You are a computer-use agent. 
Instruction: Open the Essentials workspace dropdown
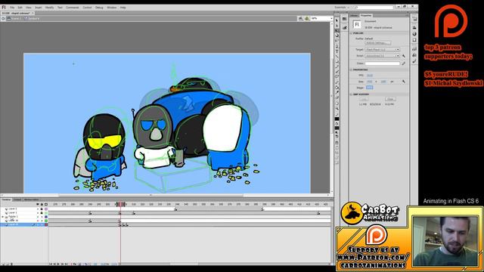[341, 7]
